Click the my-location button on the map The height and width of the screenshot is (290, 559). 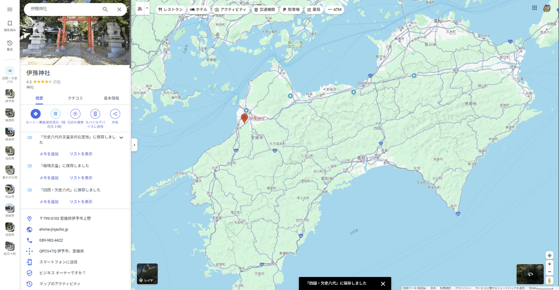point(550,255)
